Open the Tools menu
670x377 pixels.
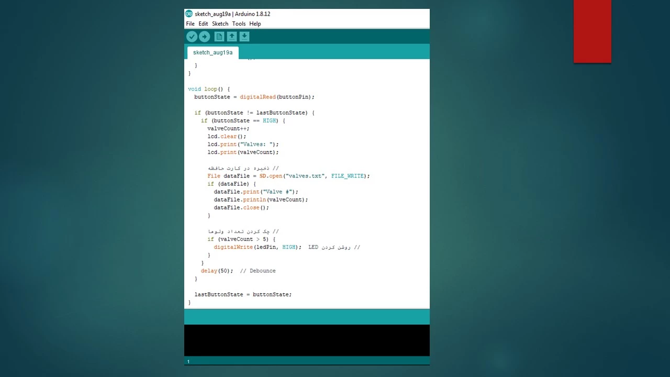pyautogui.click(x=239, y=24)
